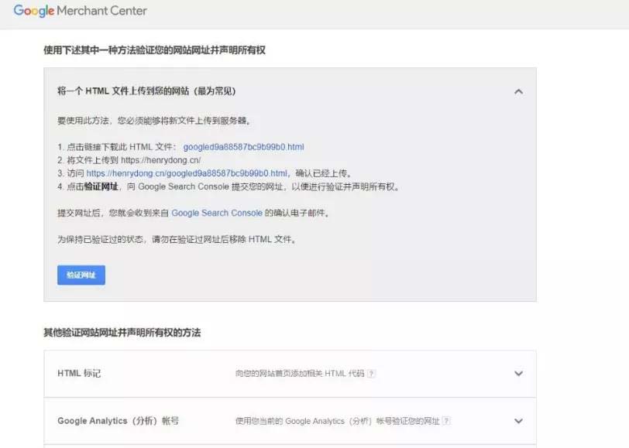Viewport: 629px width, 448px height.
Task: Open help icon beside HTML 代码 description
Action: coord(371,374)
